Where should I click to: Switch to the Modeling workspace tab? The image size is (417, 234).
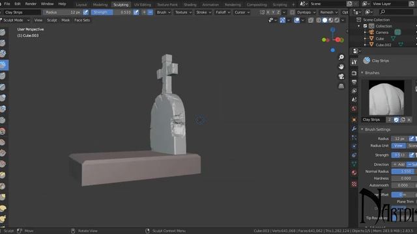coord(100,5)
